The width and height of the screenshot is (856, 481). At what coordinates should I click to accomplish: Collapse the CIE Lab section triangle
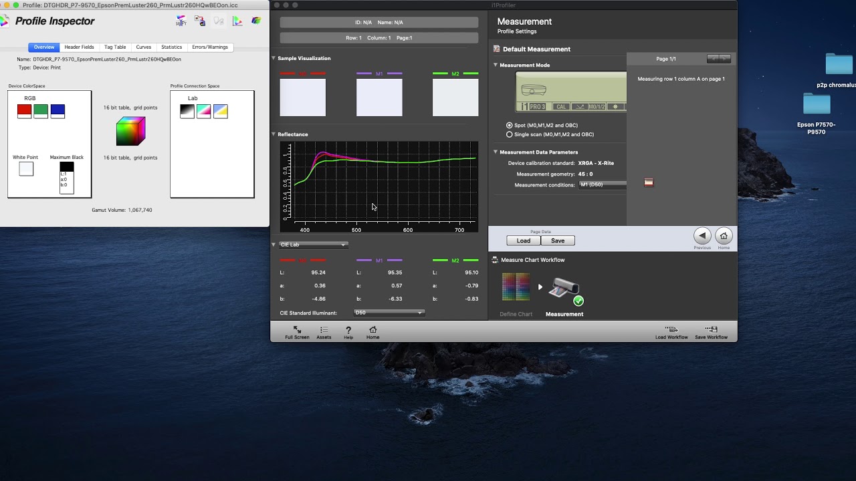pos(274,245)
